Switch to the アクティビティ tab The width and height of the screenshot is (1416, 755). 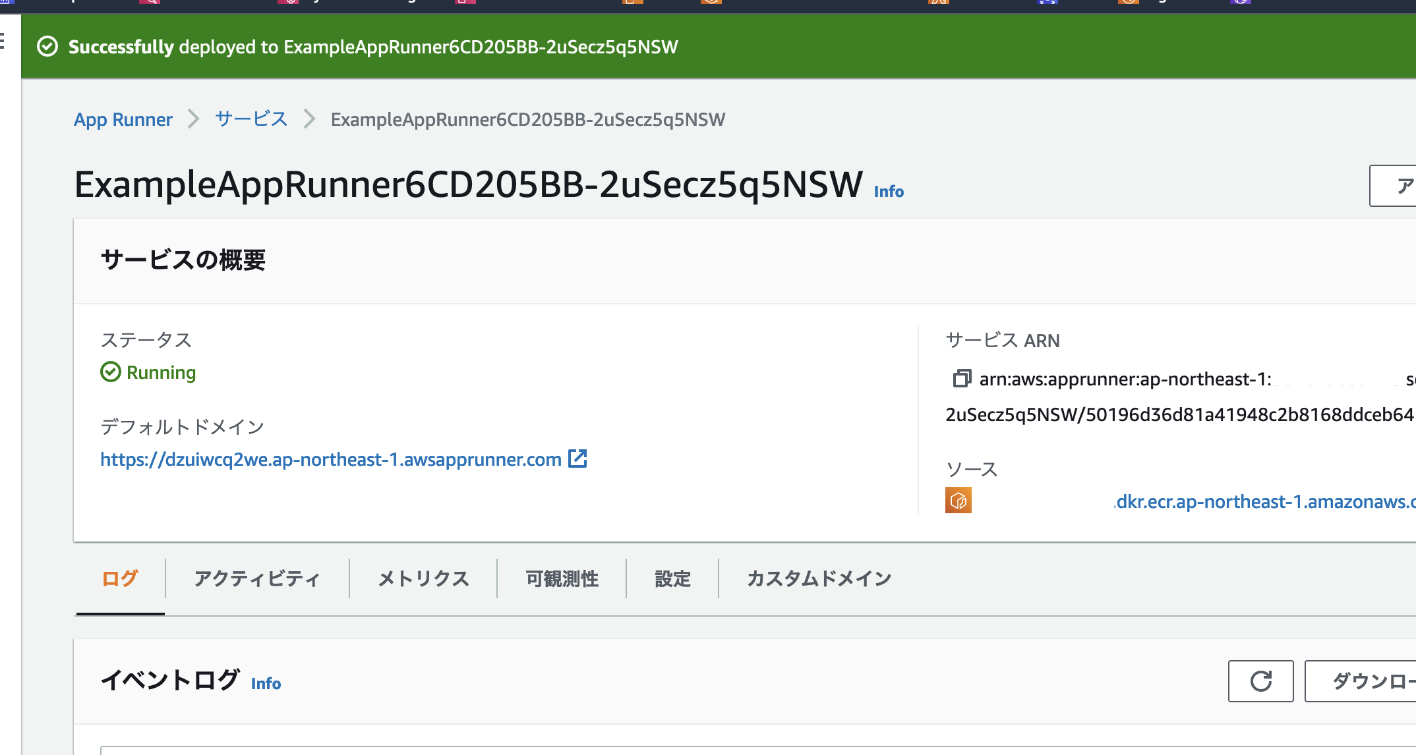point(256,578)
